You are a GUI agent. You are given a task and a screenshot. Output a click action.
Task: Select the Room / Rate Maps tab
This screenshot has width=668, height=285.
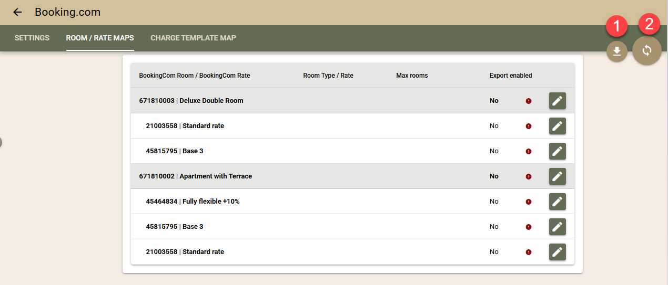(100, 38)
